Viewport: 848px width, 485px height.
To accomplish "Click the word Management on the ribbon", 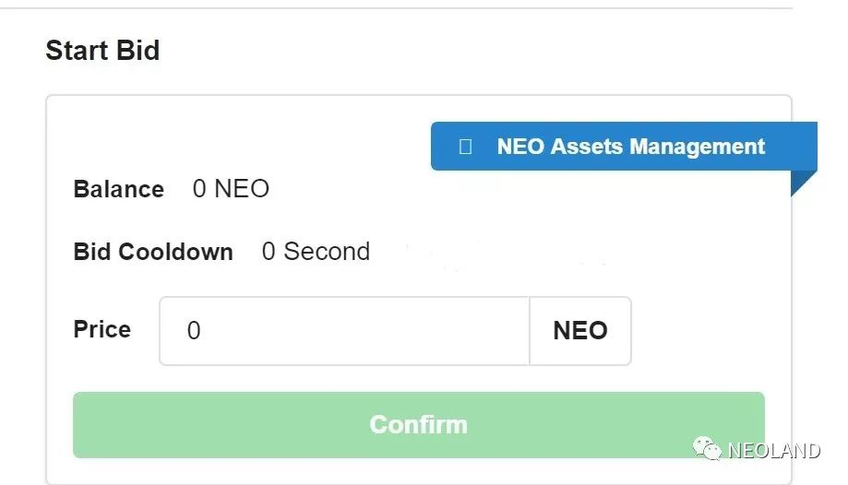I will (x=697, y=148).
